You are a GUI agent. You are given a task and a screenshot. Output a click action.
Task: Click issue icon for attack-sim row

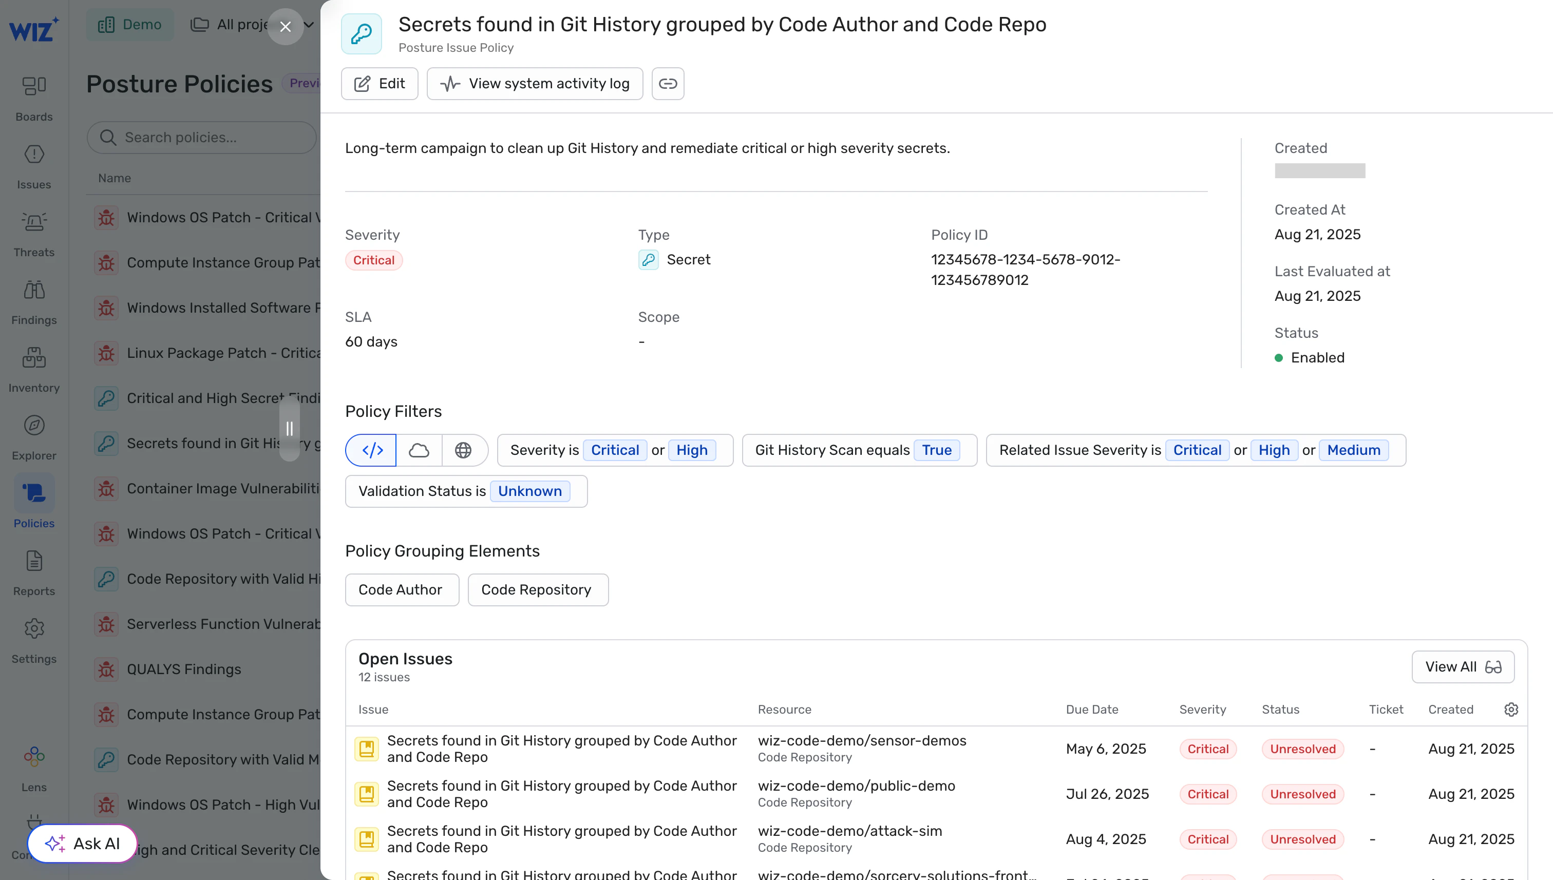coord(366,839)
